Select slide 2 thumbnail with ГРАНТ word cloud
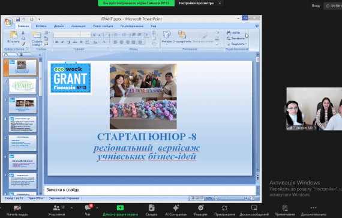This screenshot has width=342, height=218. (x=23, y=86)
